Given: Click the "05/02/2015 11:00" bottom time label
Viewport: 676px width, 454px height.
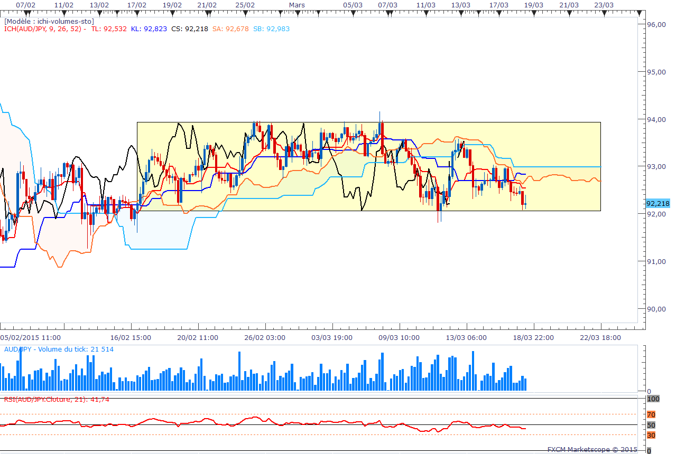Looking at the screenshot, I should (x=30, y=337).
